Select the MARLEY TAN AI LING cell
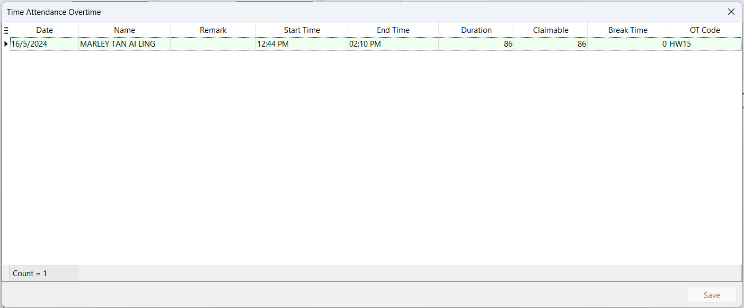The height and width of the screenshot is (308, 744). point(125,44)
